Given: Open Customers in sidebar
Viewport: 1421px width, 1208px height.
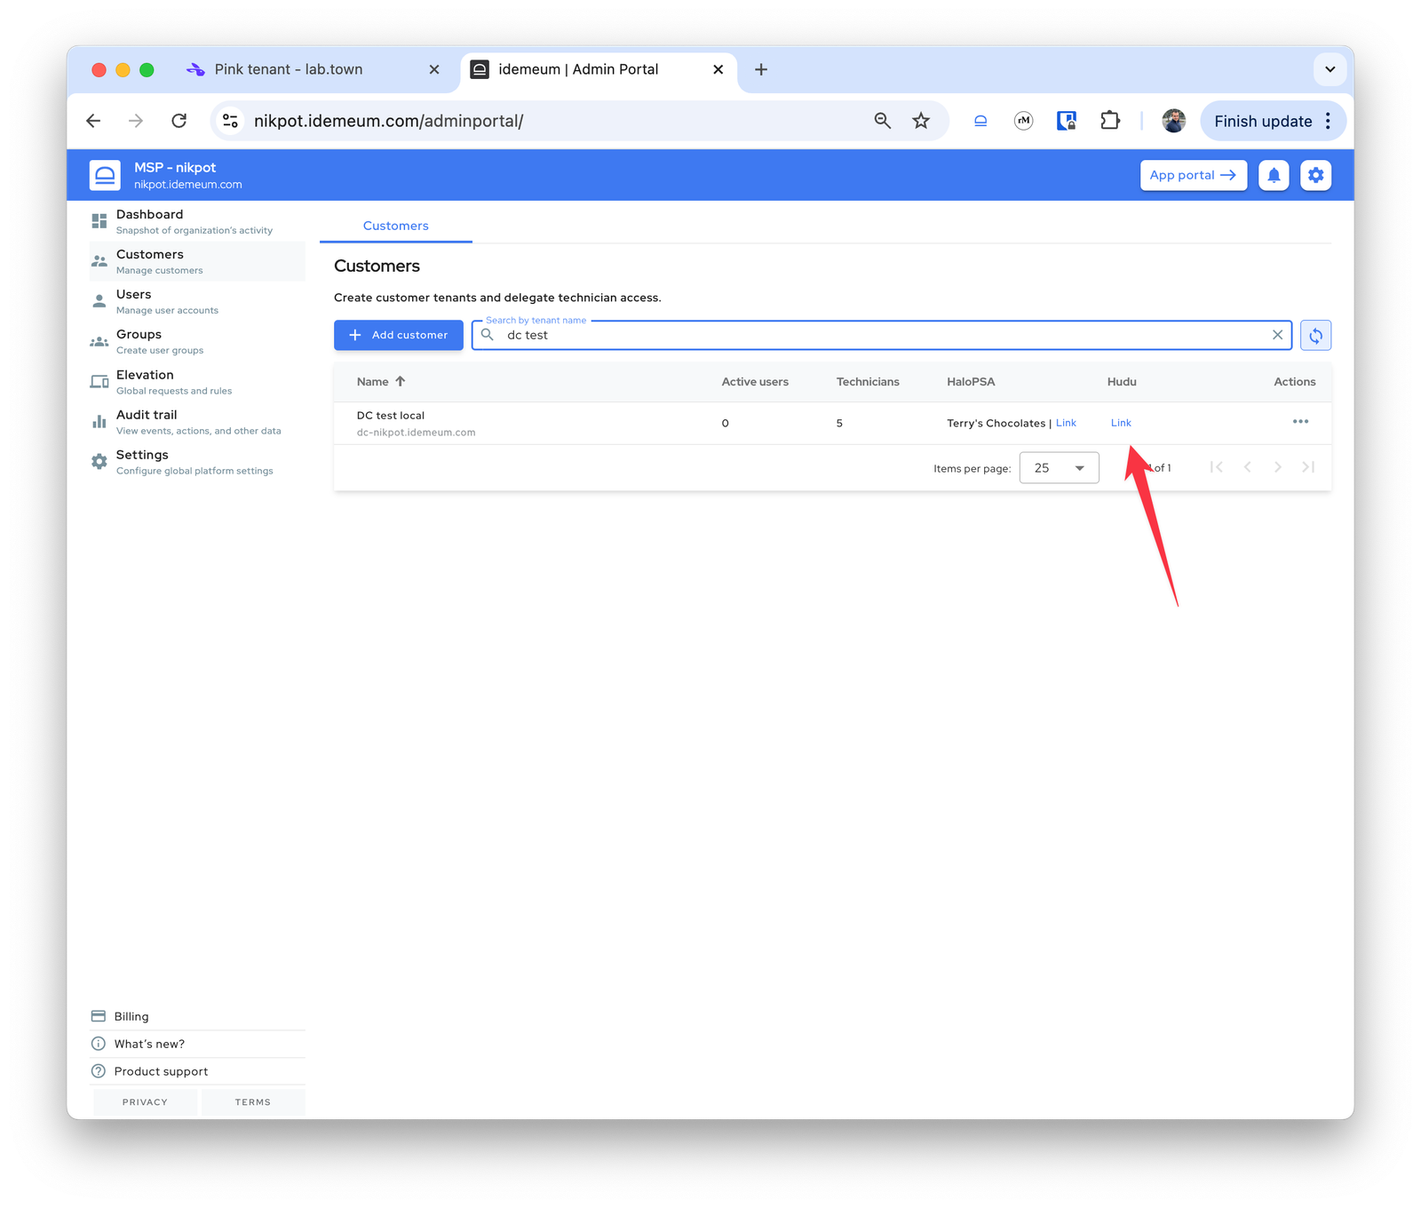Looking at the screenshot, I should 197,261.
